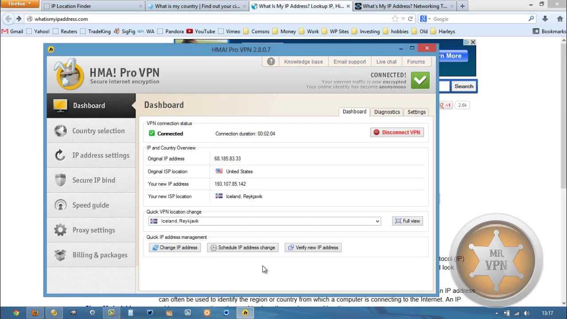Open the Bookmarks menu button
The height and width of the screenshot is (319, 567).
coord(549,31)
